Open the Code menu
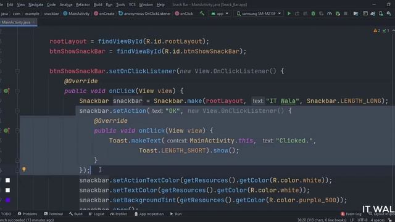Viewport: 395px width, 222px height. (51, 4)
